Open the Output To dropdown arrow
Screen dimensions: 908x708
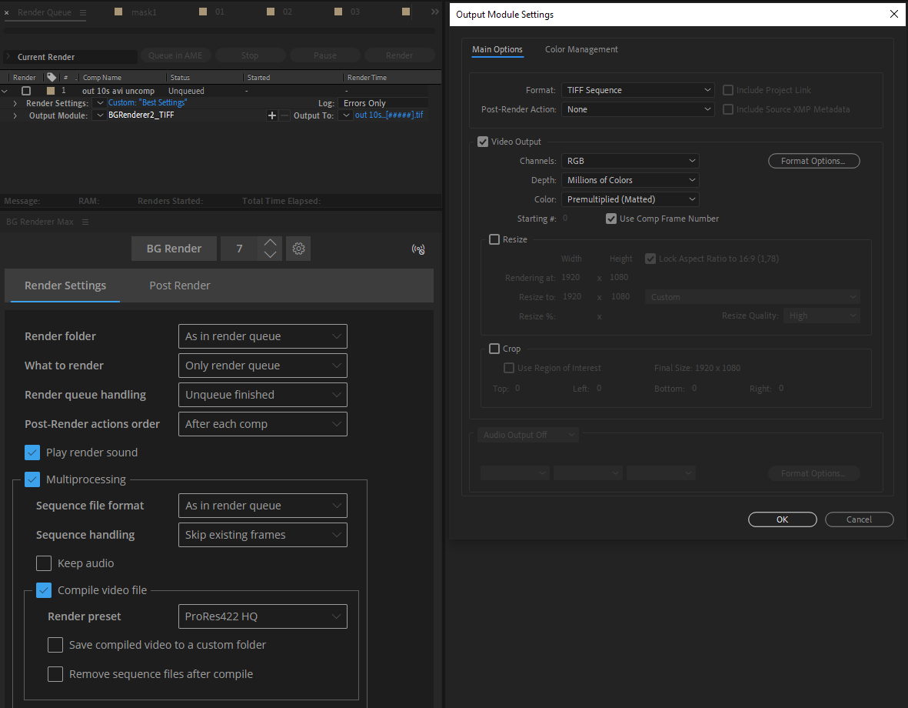point(346,115)
